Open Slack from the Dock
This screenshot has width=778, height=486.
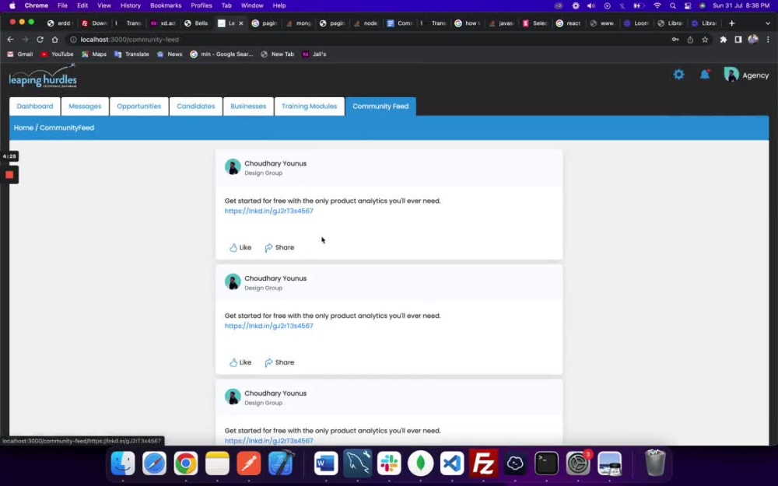tap(389, 463)
